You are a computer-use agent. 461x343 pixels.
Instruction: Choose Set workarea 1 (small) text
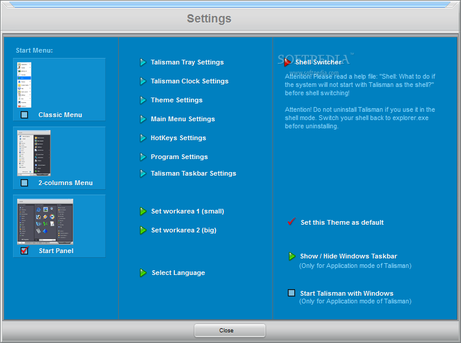187,211
